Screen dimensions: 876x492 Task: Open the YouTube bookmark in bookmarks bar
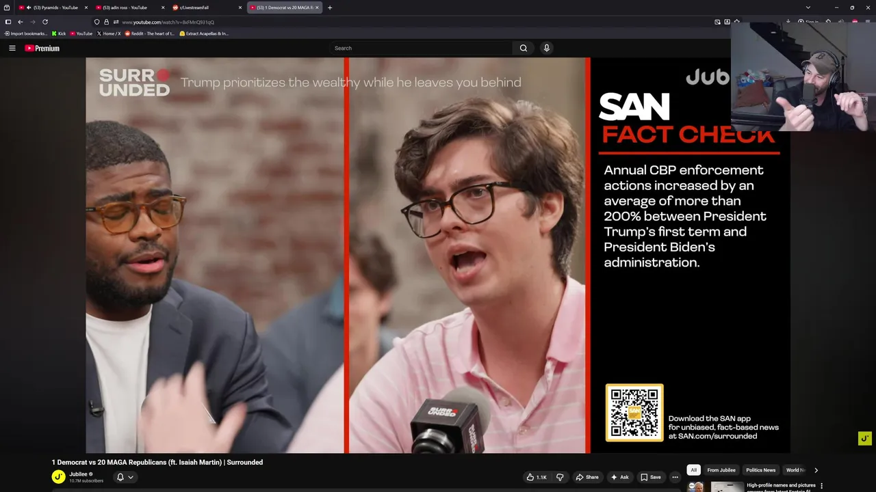[81, 33]
